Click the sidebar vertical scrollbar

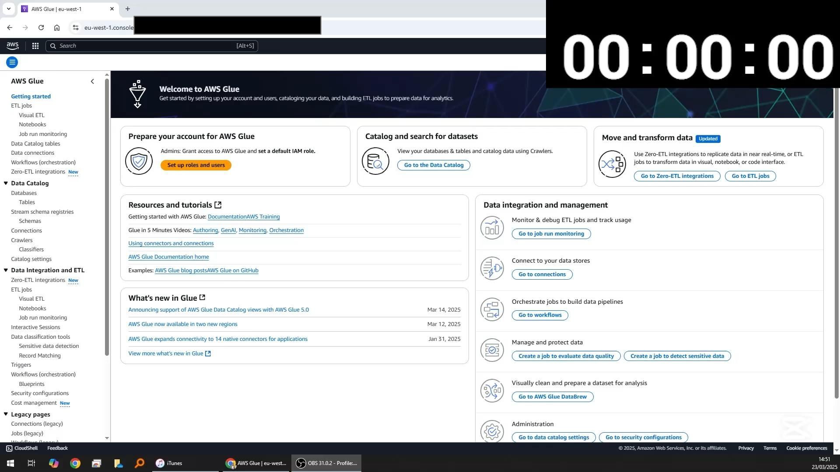[x=107, y=217]
